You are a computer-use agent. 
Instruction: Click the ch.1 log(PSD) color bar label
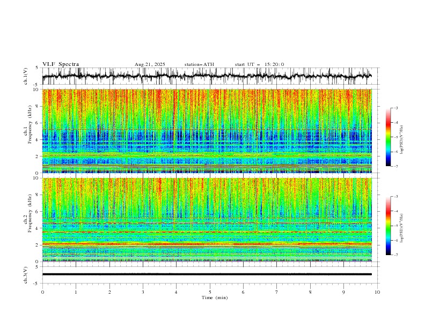point(402,140)
